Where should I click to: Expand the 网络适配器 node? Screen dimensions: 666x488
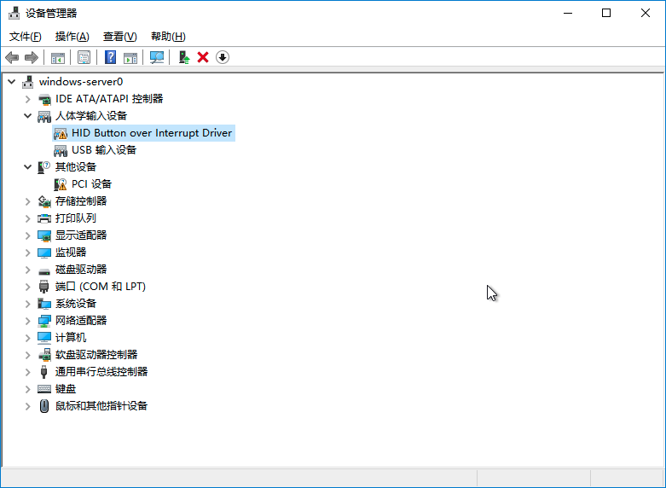pos(27,321)
